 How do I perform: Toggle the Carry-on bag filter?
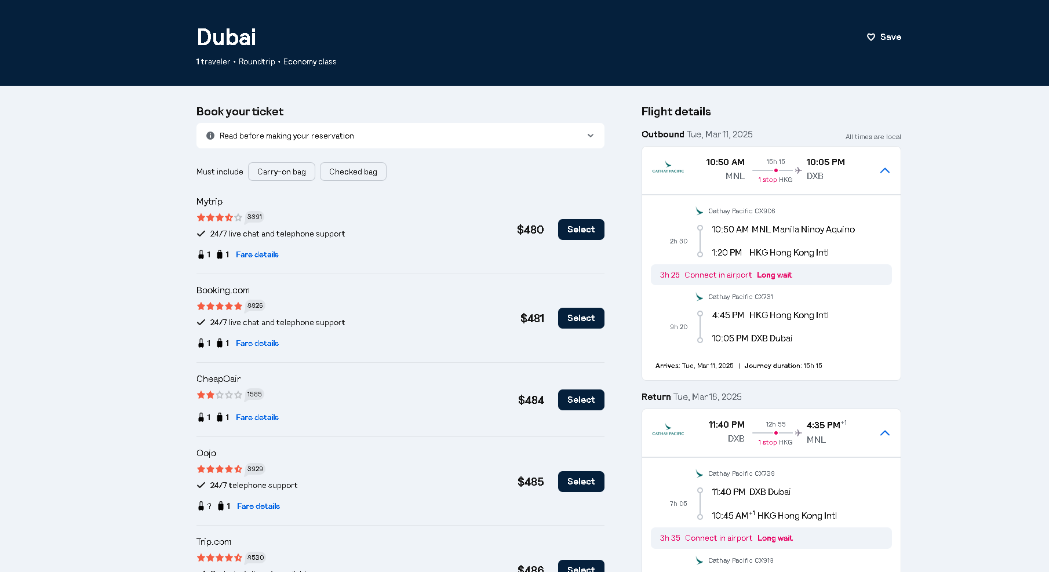(x=282, y=172)
